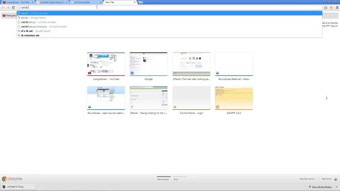
Task: Pick ost.tk/setup/install.php suggestion
Action: 169,27
